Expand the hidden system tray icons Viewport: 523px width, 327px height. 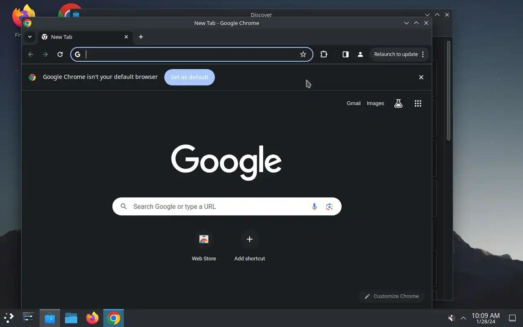coord(463,318)
